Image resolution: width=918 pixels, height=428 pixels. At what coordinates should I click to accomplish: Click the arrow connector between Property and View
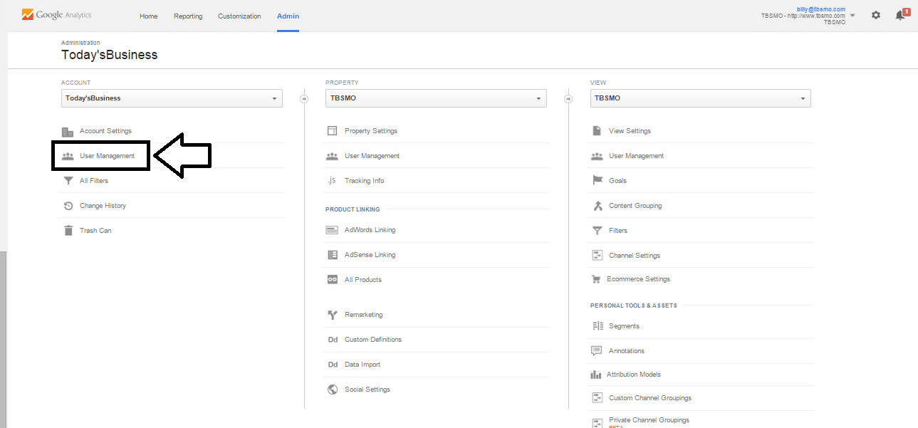(x=568, y=99)
